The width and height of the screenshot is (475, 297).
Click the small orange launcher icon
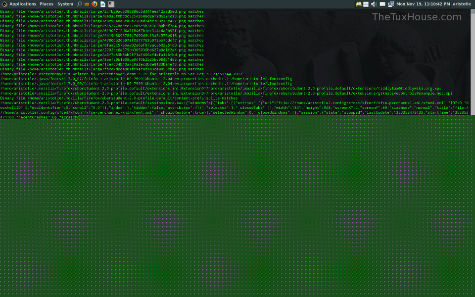point(87,4)
